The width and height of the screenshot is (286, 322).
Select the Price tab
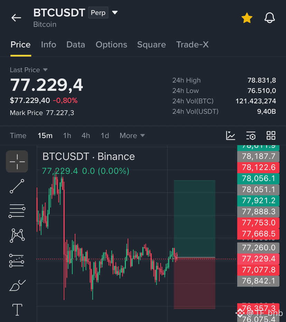point(20,45)
